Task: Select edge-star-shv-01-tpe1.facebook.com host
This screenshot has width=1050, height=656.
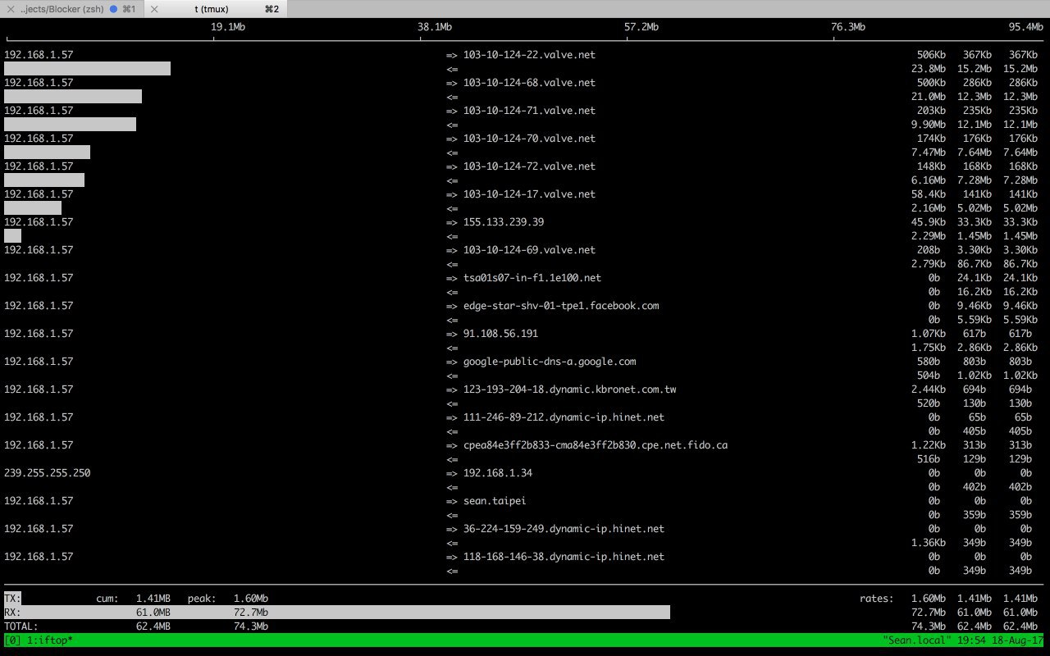Action: tap(561, 306)
